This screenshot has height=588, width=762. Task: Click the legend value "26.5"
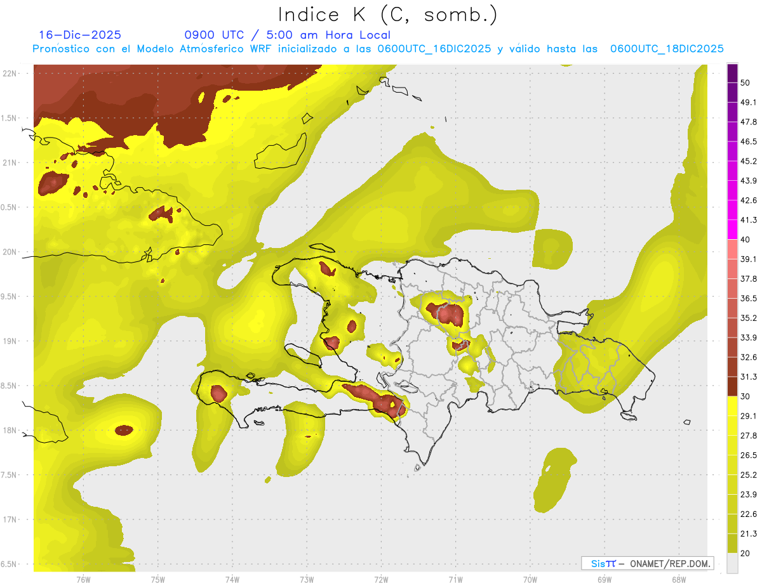[749, 455]
